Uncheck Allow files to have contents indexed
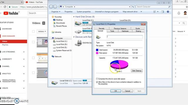The height and width of the screenshot is (105, 188). pyautogui.click(x=97, y=82)
